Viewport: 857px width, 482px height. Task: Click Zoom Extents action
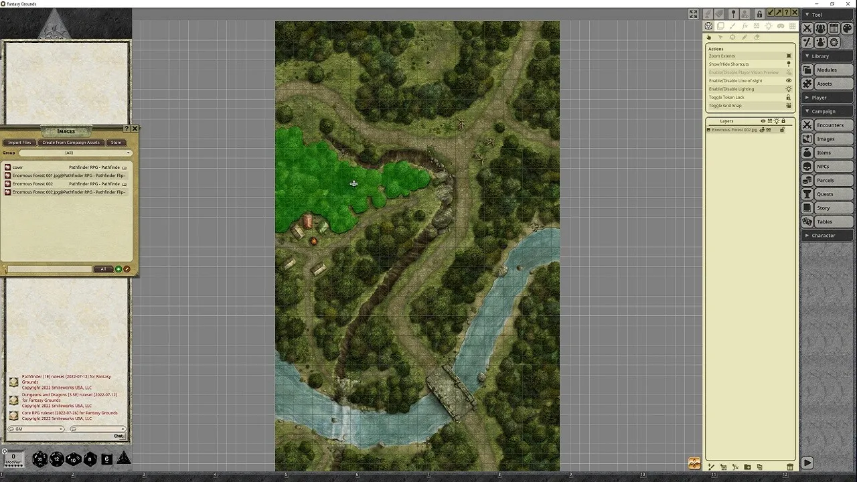pos(751,56)
